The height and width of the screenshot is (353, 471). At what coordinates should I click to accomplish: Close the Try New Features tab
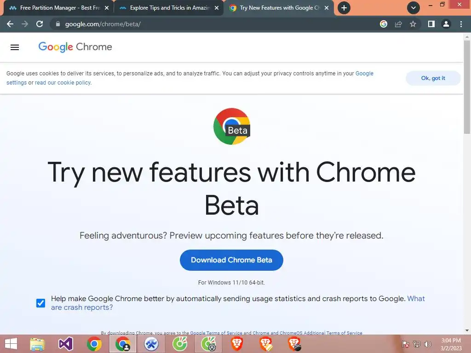click(x=327, y=8)
